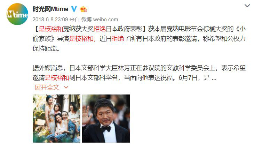Click red 是枝裕和 after the word 邀请
The width and height of the screenshot is (255, 144).
pyautogui.click(x=57, y=78)
